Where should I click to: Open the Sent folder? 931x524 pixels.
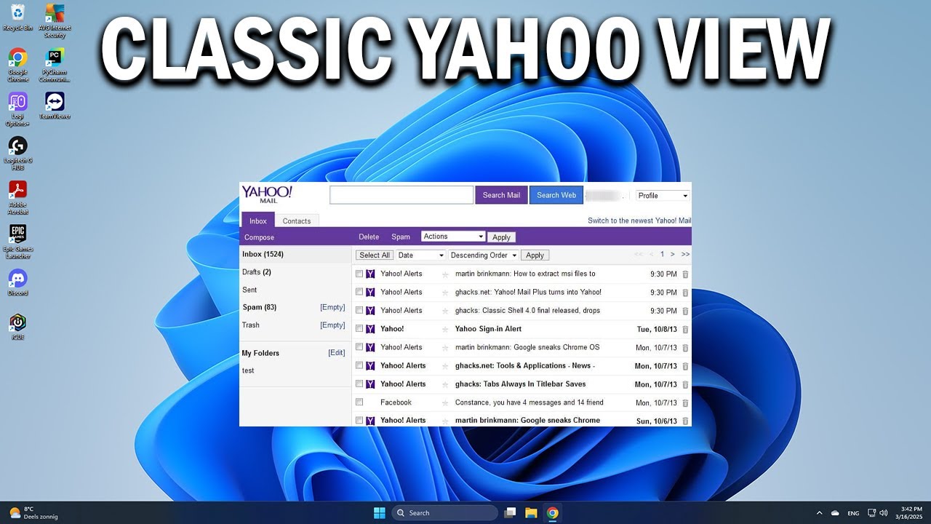click(x=249, y=290)
